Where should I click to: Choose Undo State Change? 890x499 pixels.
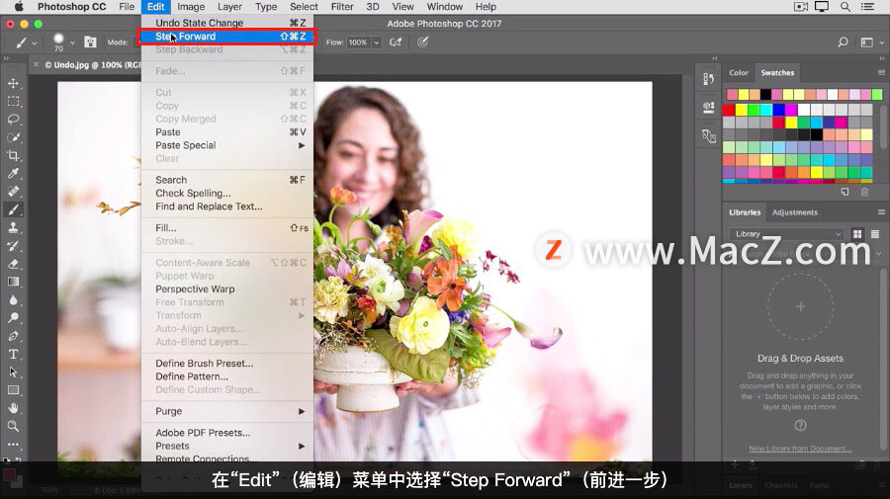pyautogui.click(x=227, y=23)
